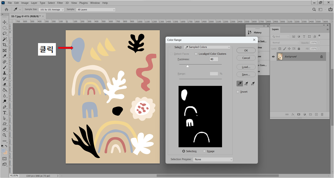Click the Save... button

[x=246, y=75]
